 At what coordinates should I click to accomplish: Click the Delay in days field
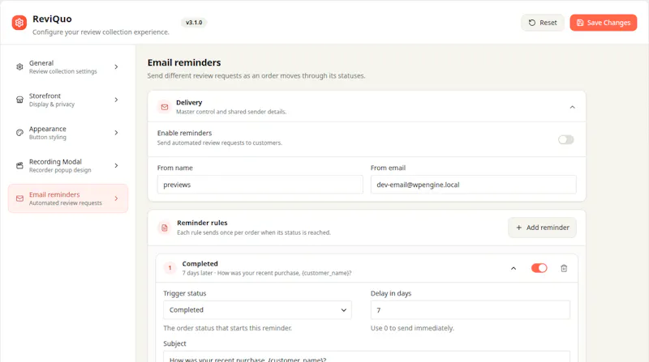coord(471,310)
